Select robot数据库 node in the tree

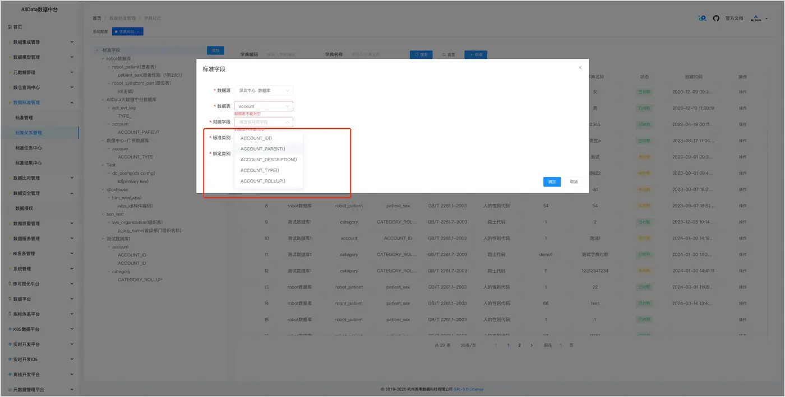click(x=118, y=58)
